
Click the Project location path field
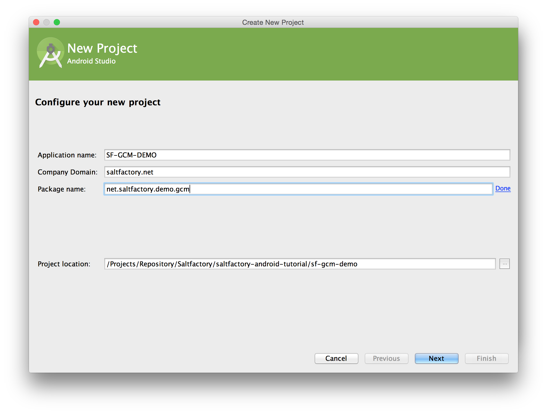[300, 264]
